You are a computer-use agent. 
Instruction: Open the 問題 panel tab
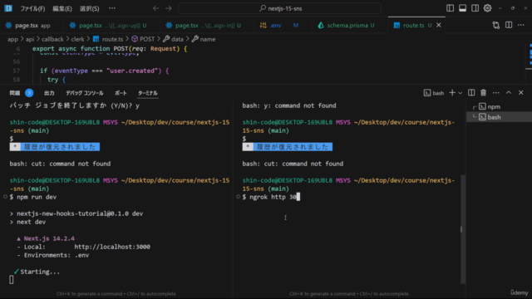[15, 93]
